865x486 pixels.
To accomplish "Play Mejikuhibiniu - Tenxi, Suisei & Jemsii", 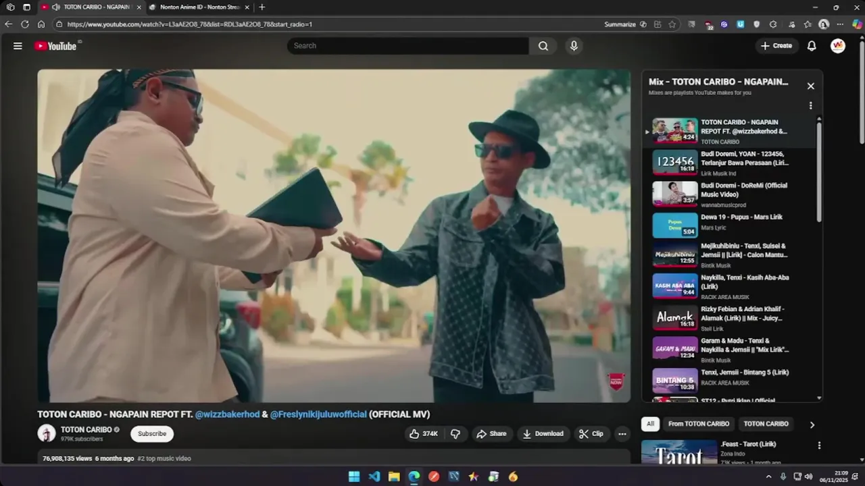I will 730,255.
